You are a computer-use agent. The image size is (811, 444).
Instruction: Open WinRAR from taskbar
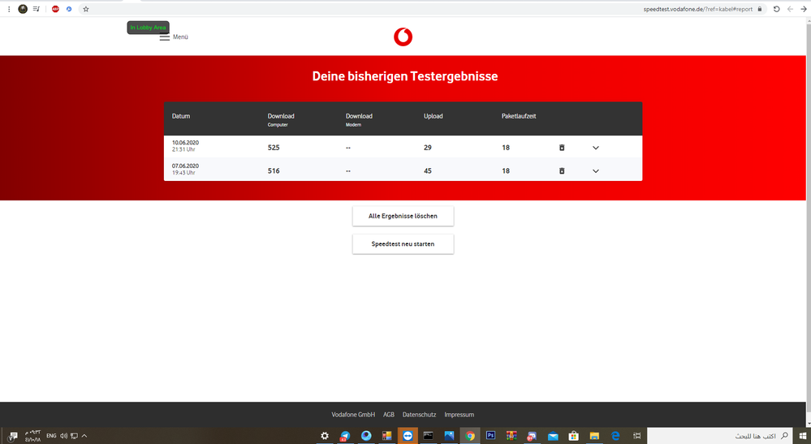pyautogui.click(x=511, y=436)
